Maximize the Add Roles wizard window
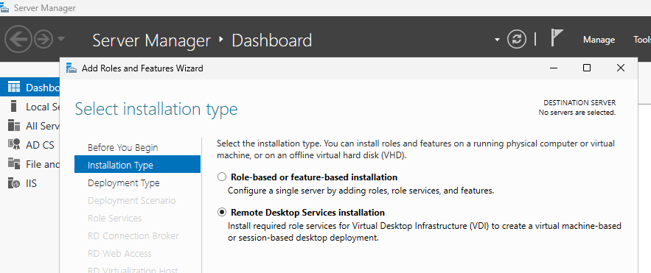This screenshot has width=651, height=273. pyautogui.click(x=587, y=68)
